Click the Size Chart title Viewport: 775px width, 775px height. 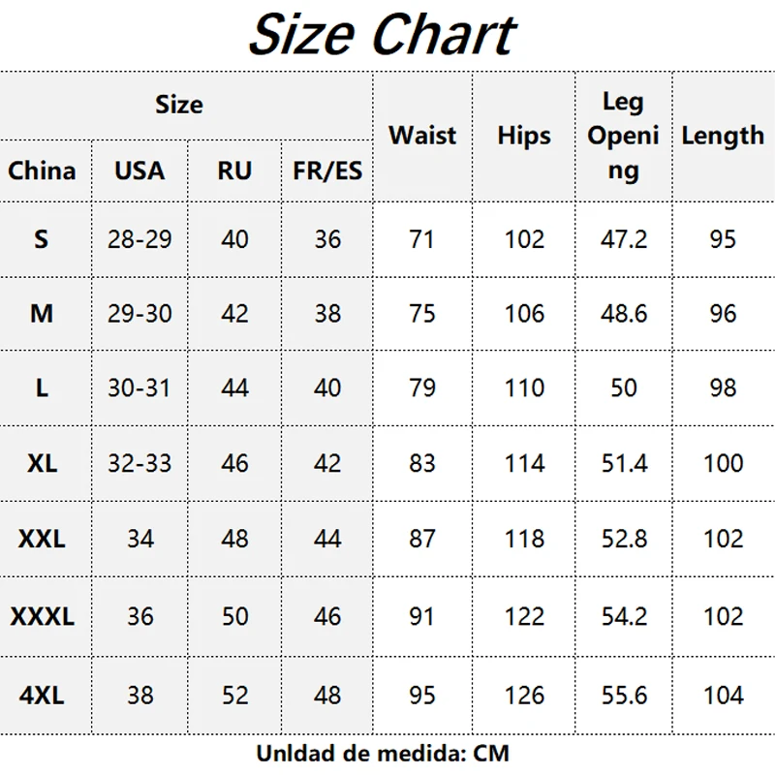pyautogui.click(x=382, y=35)
